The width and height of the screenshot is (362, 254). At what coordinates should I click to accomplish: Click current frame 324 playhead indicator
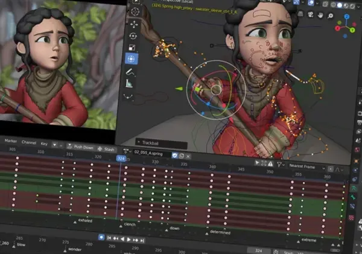point(121,159)
